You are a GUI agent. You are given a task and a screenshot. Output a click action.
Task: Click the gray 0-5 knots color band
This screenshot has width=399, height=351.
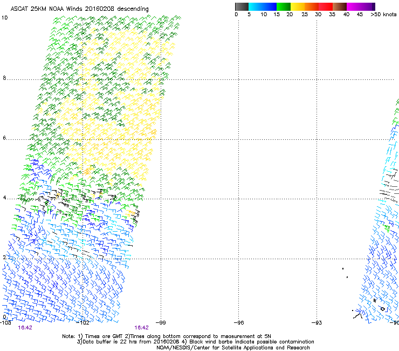click(x=242, y=6)
